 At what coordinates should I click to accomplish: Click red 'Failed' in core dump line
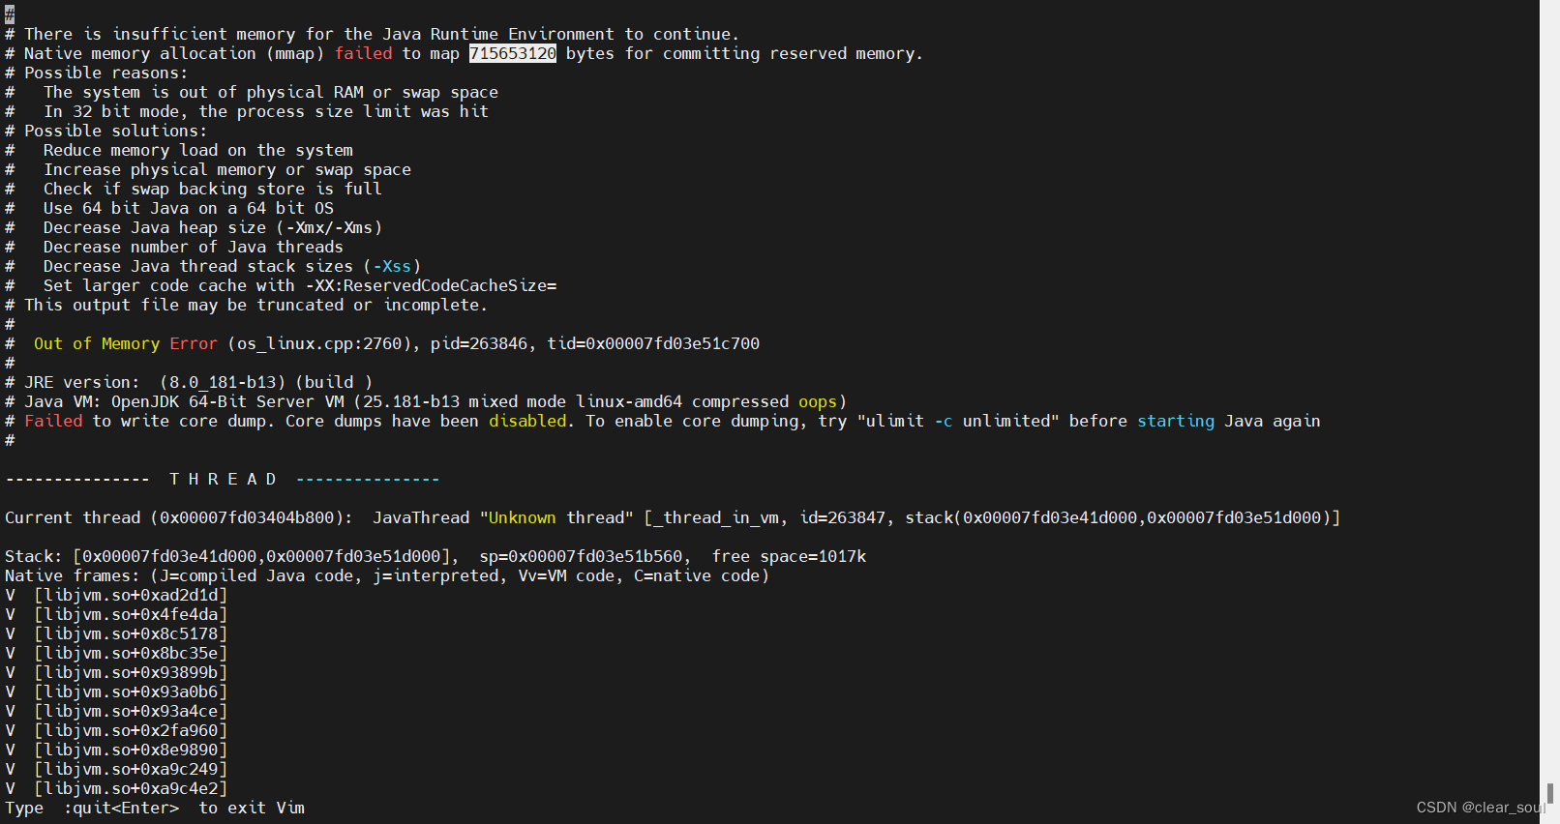tap(53, 421)
